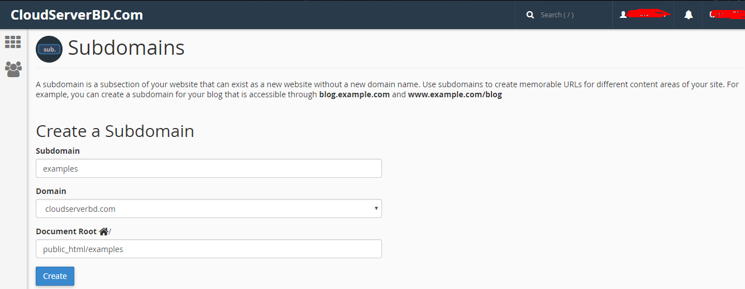This screenshot has height=289, width=745.
Task: Expand the Domain dropdown arrow
Action: click(x=376, y=209)
